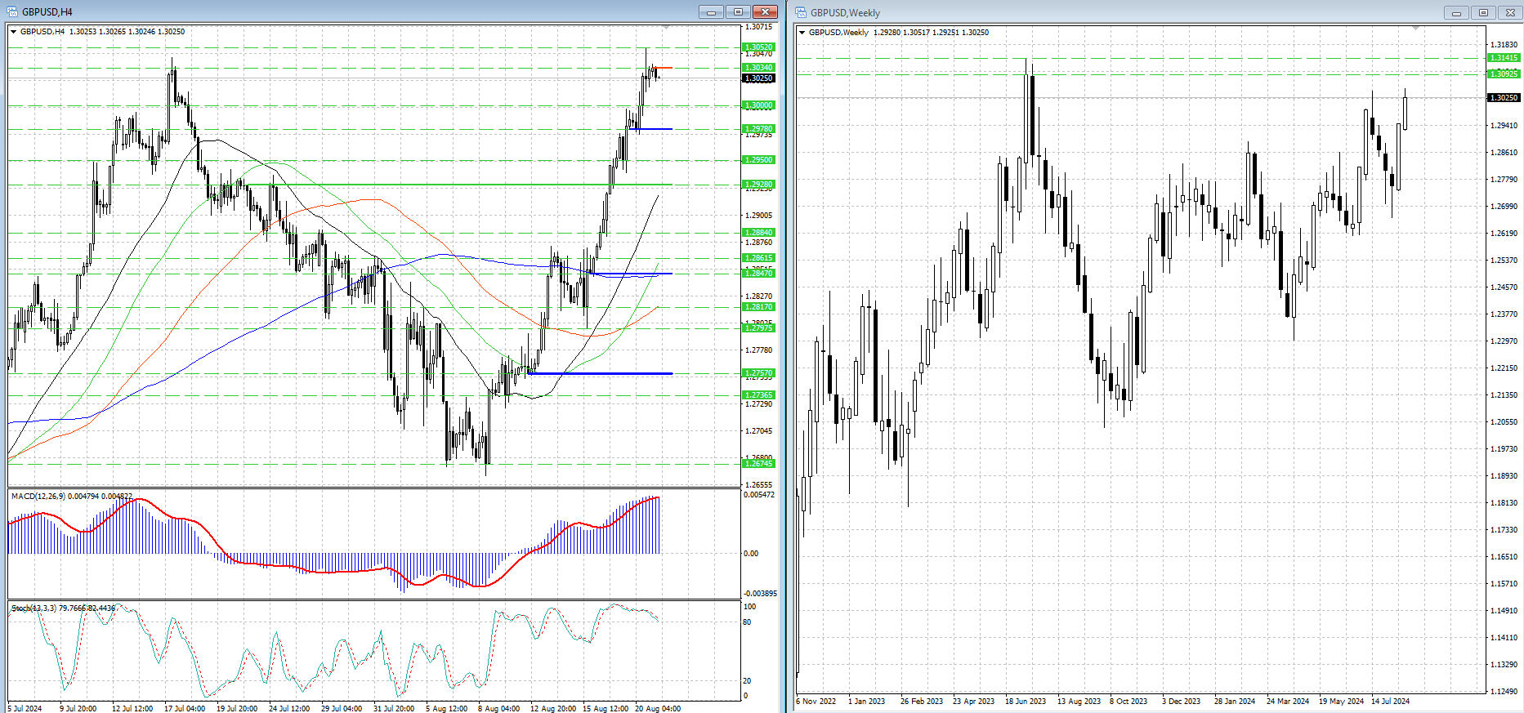This screenshot has height=713, width=1524.
Task: Select the 1.28170 price level label
Action: (758, 307)
